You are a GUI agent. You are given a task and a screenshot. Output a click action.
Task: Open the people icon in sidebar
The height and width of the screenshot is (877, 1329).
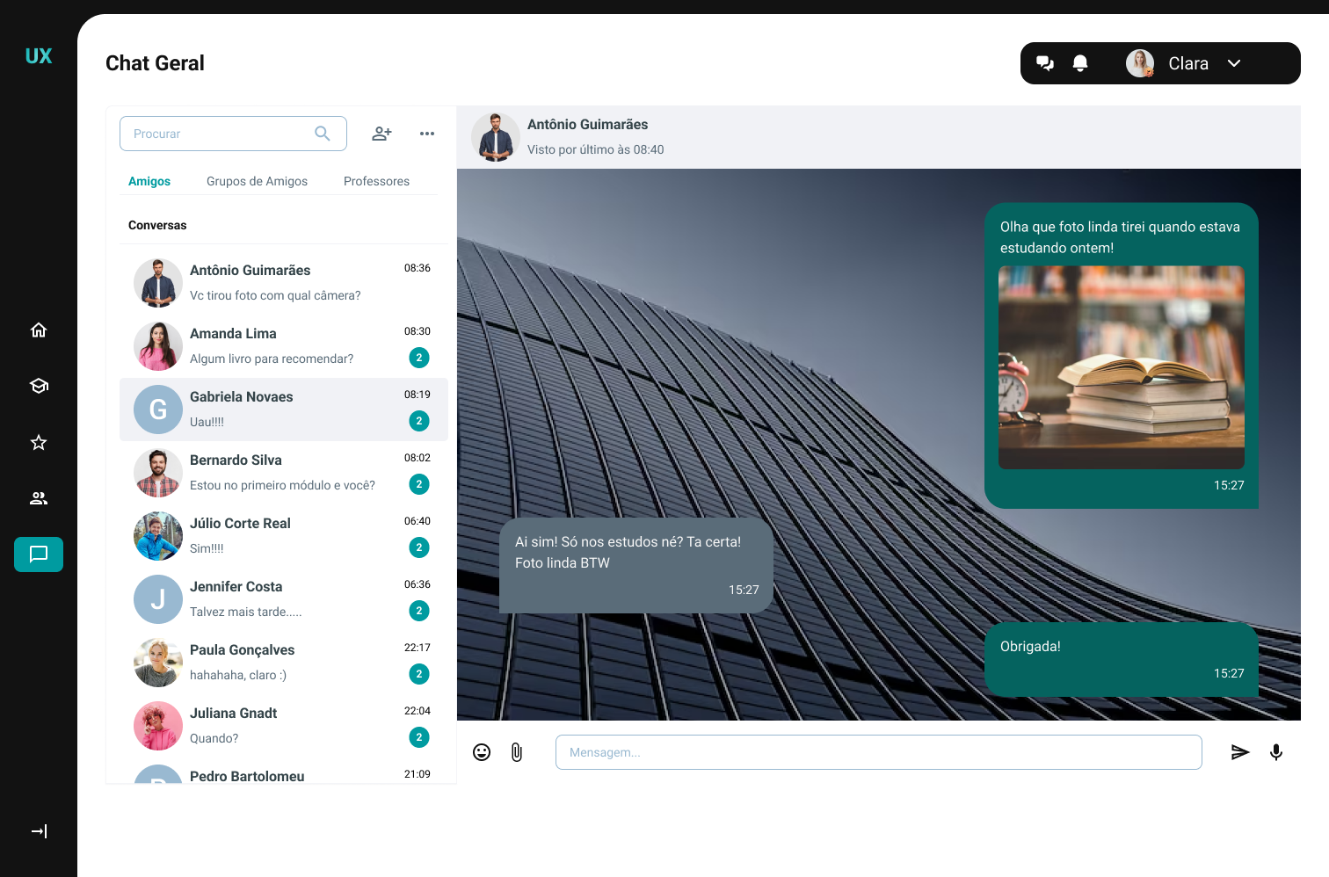click(x=39, y=498)
